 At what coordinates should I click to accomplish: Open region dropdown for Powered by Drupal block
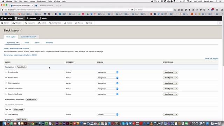(107, 94)
